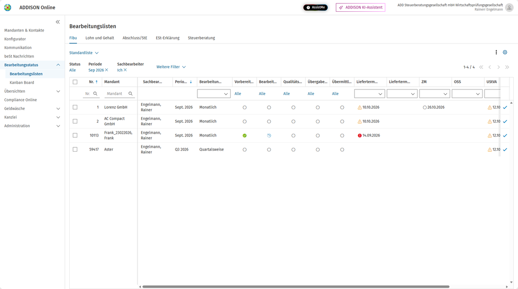Click the warning icon for Lorenz GmbH Liefertermin
The height and width of the screenshot is (289, 518).
pos(360,107)
